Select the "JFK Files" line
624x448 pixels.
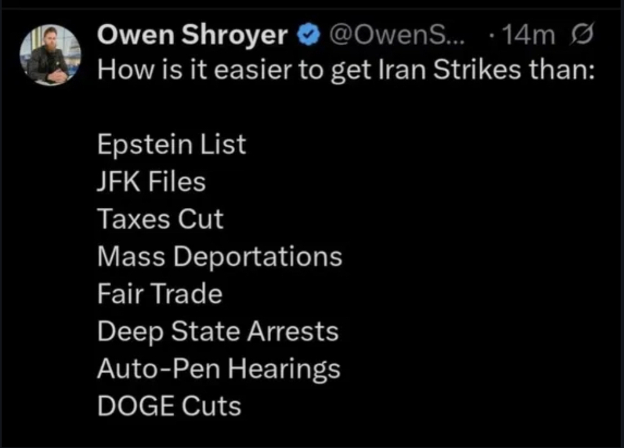click(151, 182)
